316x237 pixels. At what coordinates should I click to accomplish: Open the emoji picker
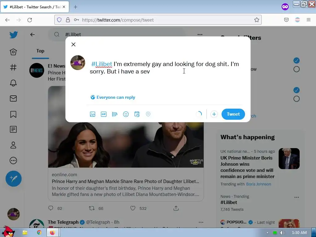coord(126,114)
